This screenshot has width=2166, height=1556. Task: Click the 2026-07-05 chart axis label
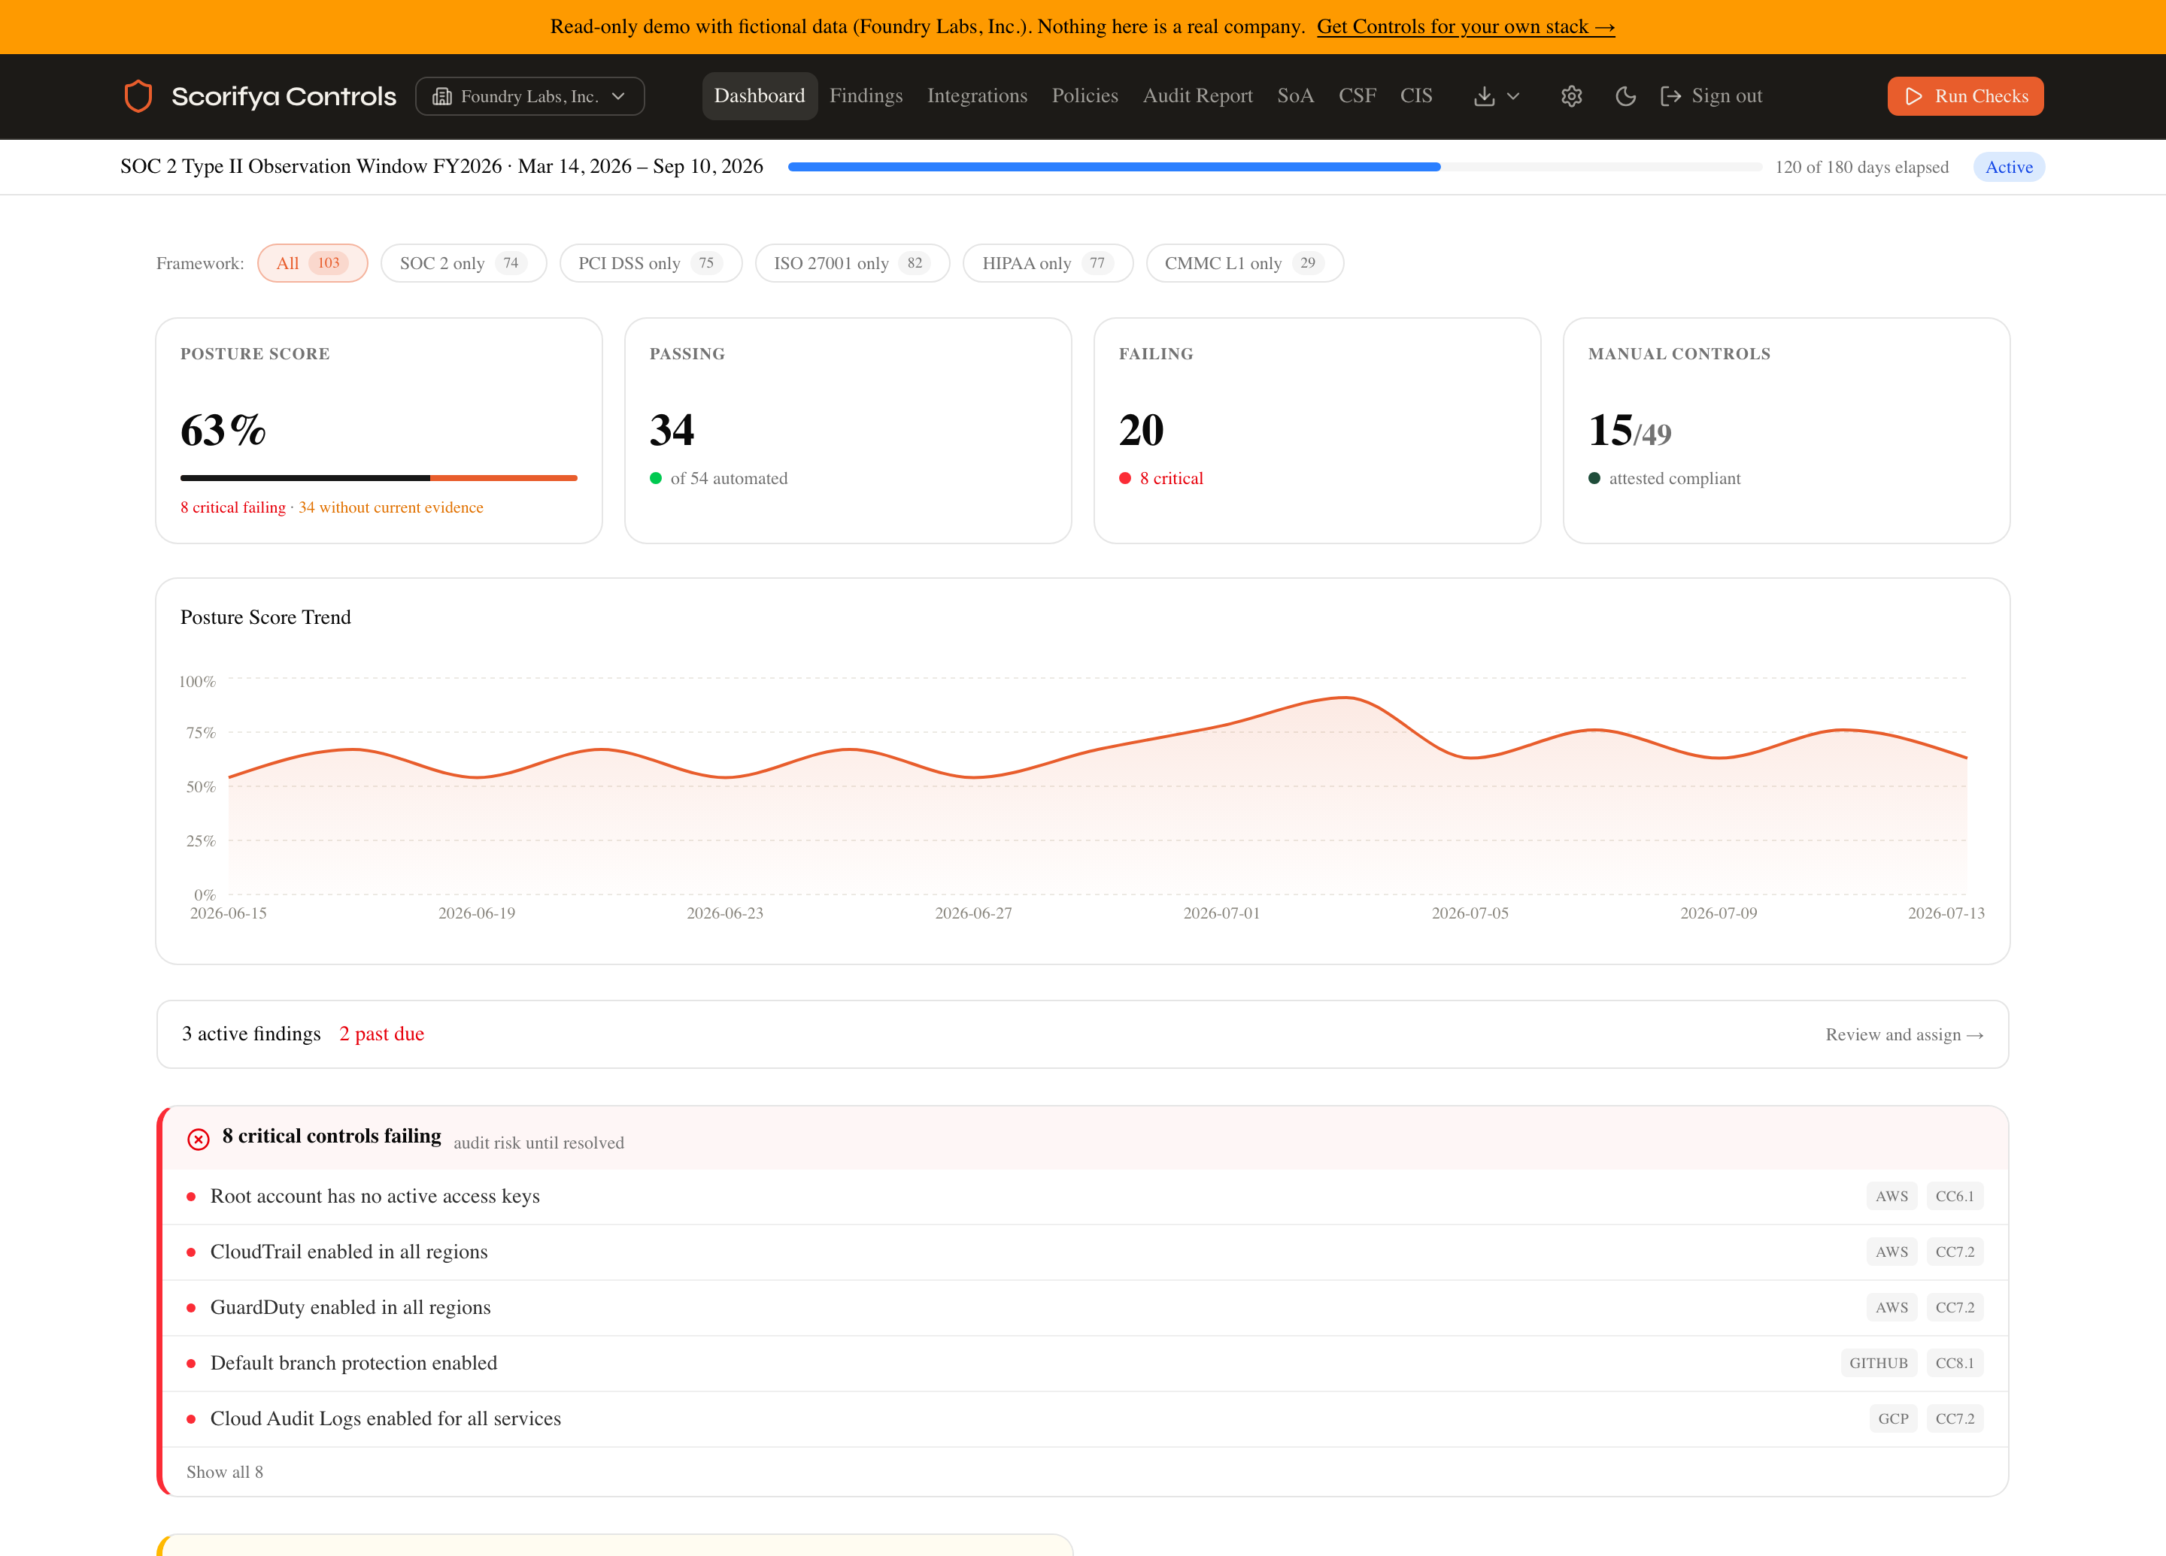tap(1470, 913)
